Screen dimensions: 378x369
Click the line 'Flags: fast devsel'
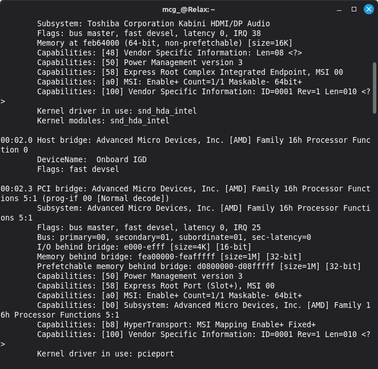[78, 169]
